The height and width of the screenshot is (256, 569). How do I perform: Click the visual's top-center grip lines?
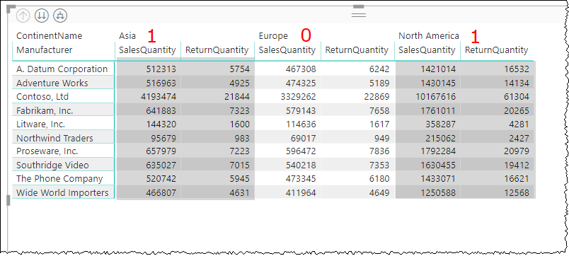pos(359,15)
